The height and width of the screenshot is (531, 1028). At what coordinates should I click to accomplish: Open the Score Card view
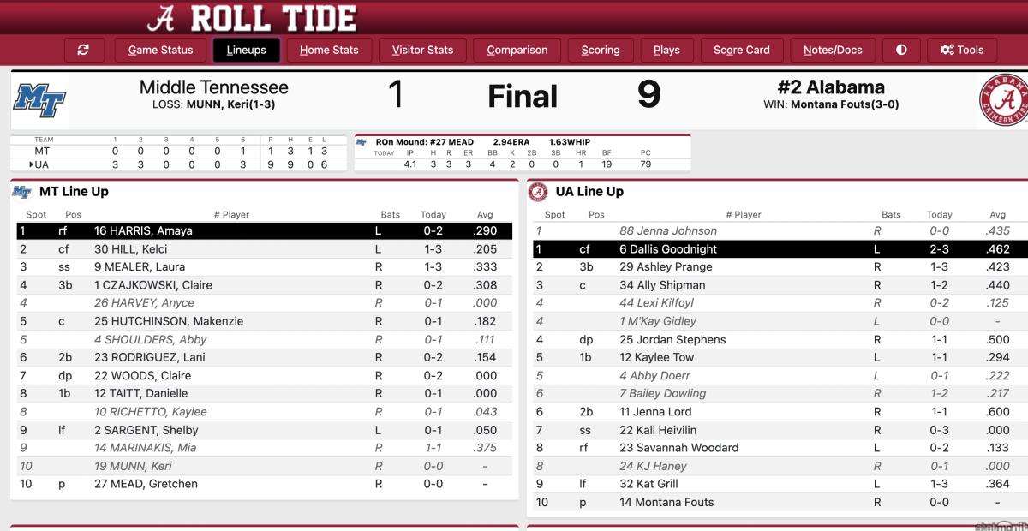(742, 50)
